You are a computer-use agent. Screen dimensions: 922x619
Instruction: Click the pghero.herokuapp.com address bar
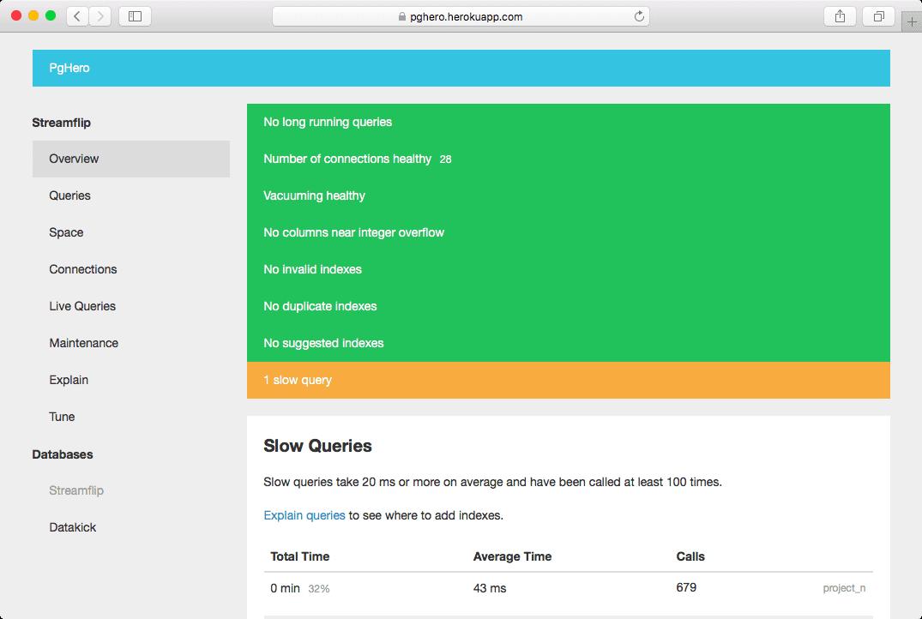point(460,16)
